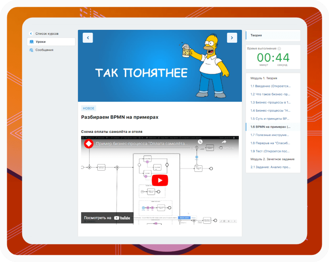Open the Уроки menu item
The height and width of the screenshot is (262, 329).
[x=51, y=42]
